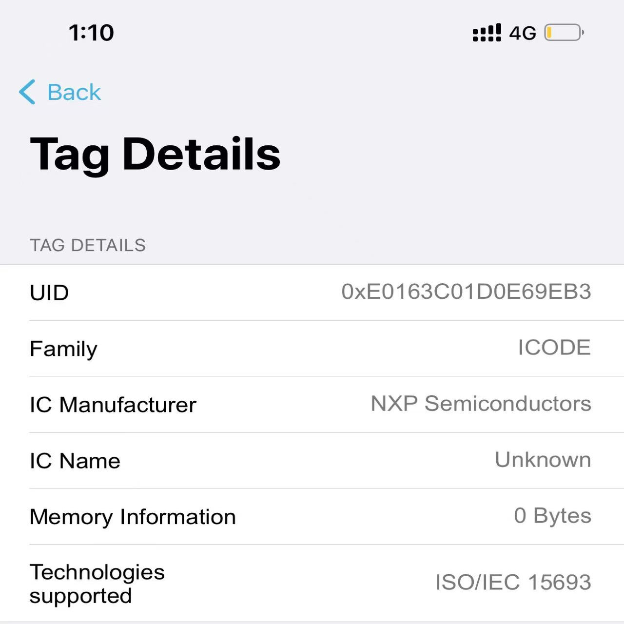Select the Technologies supported label
This screenshot has height=624, width=624.
point(97,584)
